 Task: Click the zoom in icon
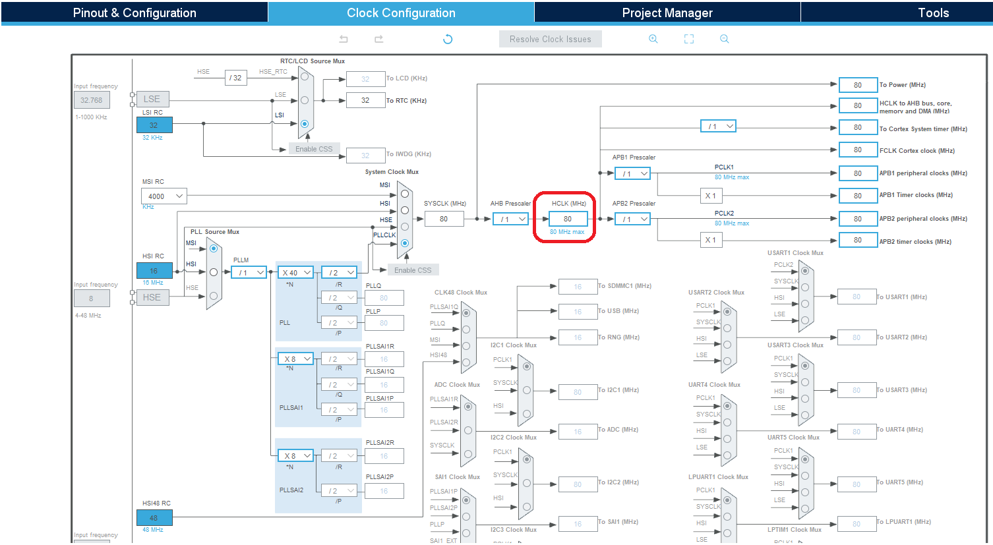tap(653, 39)
